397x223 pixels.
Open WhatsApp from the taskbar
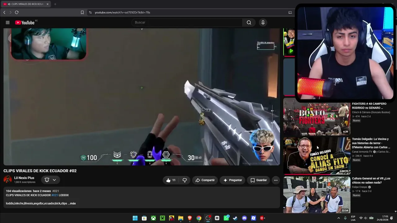tap(226, 218)
